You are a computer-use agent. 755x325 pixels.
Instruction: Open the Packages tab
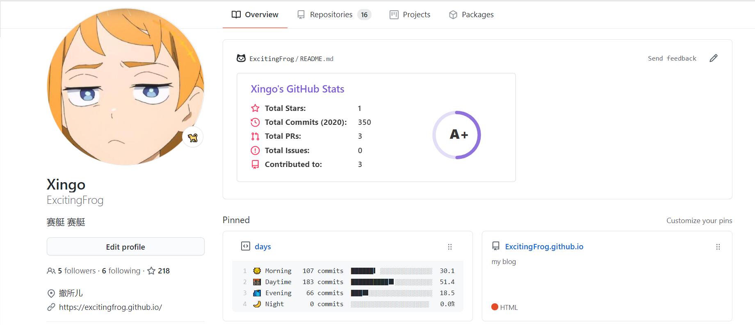click(x=471, y=15)
